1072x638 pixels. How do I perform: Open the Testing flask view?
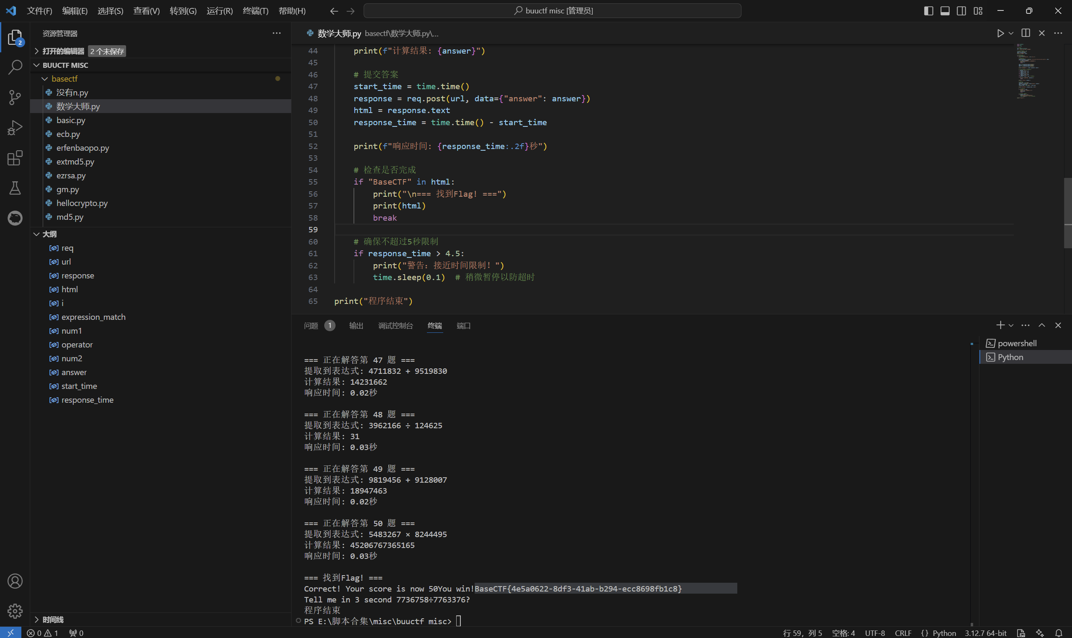pos(15,188)
